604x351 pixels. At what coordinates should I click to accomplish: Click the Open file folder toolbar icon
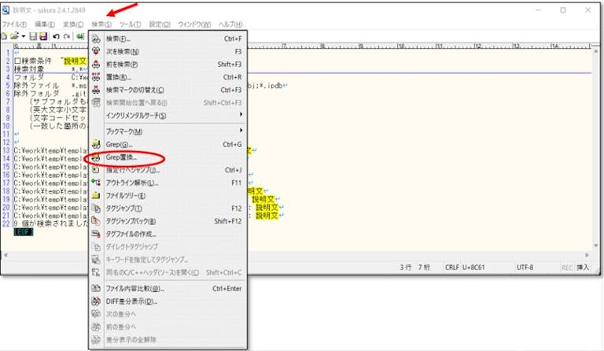[x=14, y=36]
